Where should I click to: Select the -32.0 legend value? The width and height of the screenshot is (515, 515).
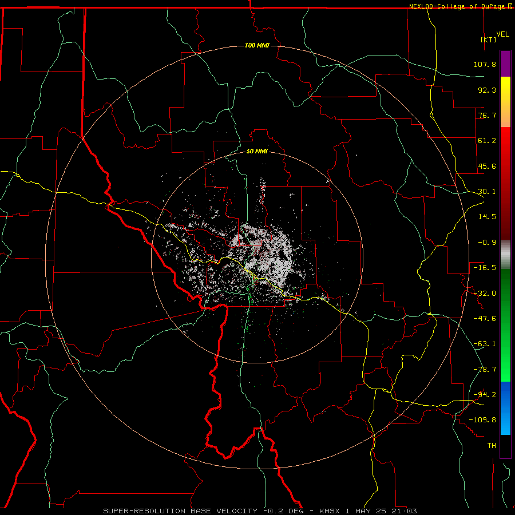pyautogui.click(x=485, y=294)
